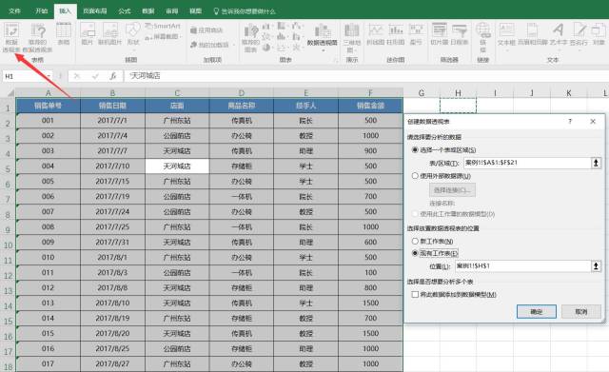This screenshot has height=372, width=609.
Task: Click the 位置 location input field
Action: (x=522, y=266)
